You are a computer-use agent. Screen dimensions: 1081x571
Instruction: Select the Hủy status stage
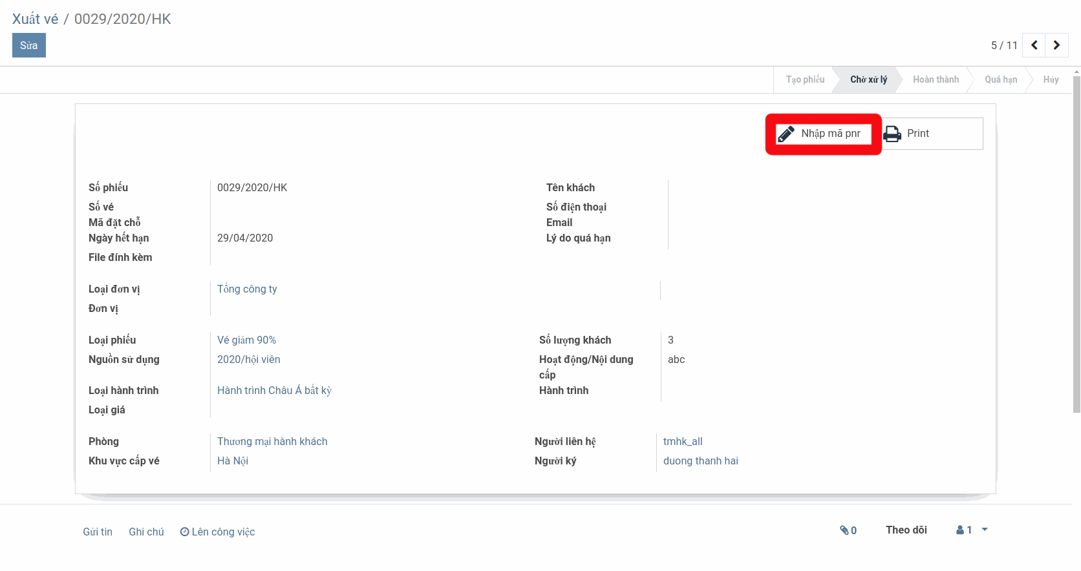coord(1051,79)
